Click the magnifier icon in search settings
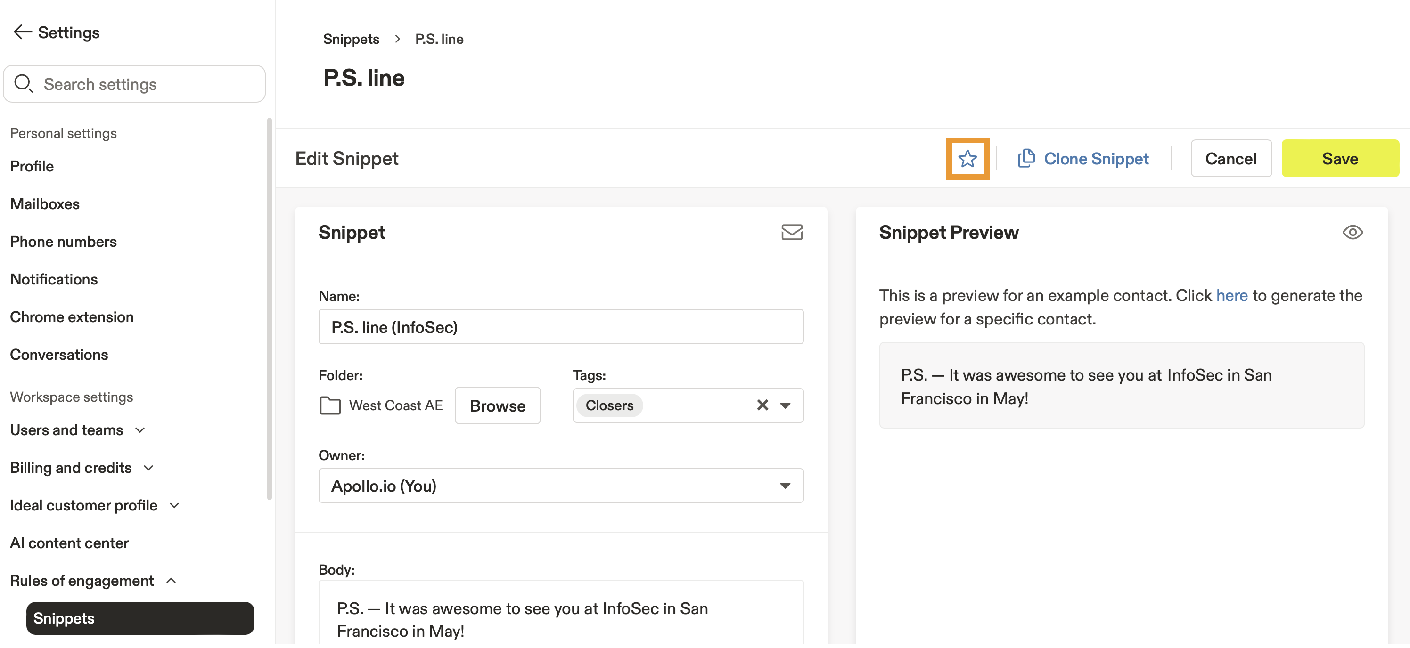 23,84
